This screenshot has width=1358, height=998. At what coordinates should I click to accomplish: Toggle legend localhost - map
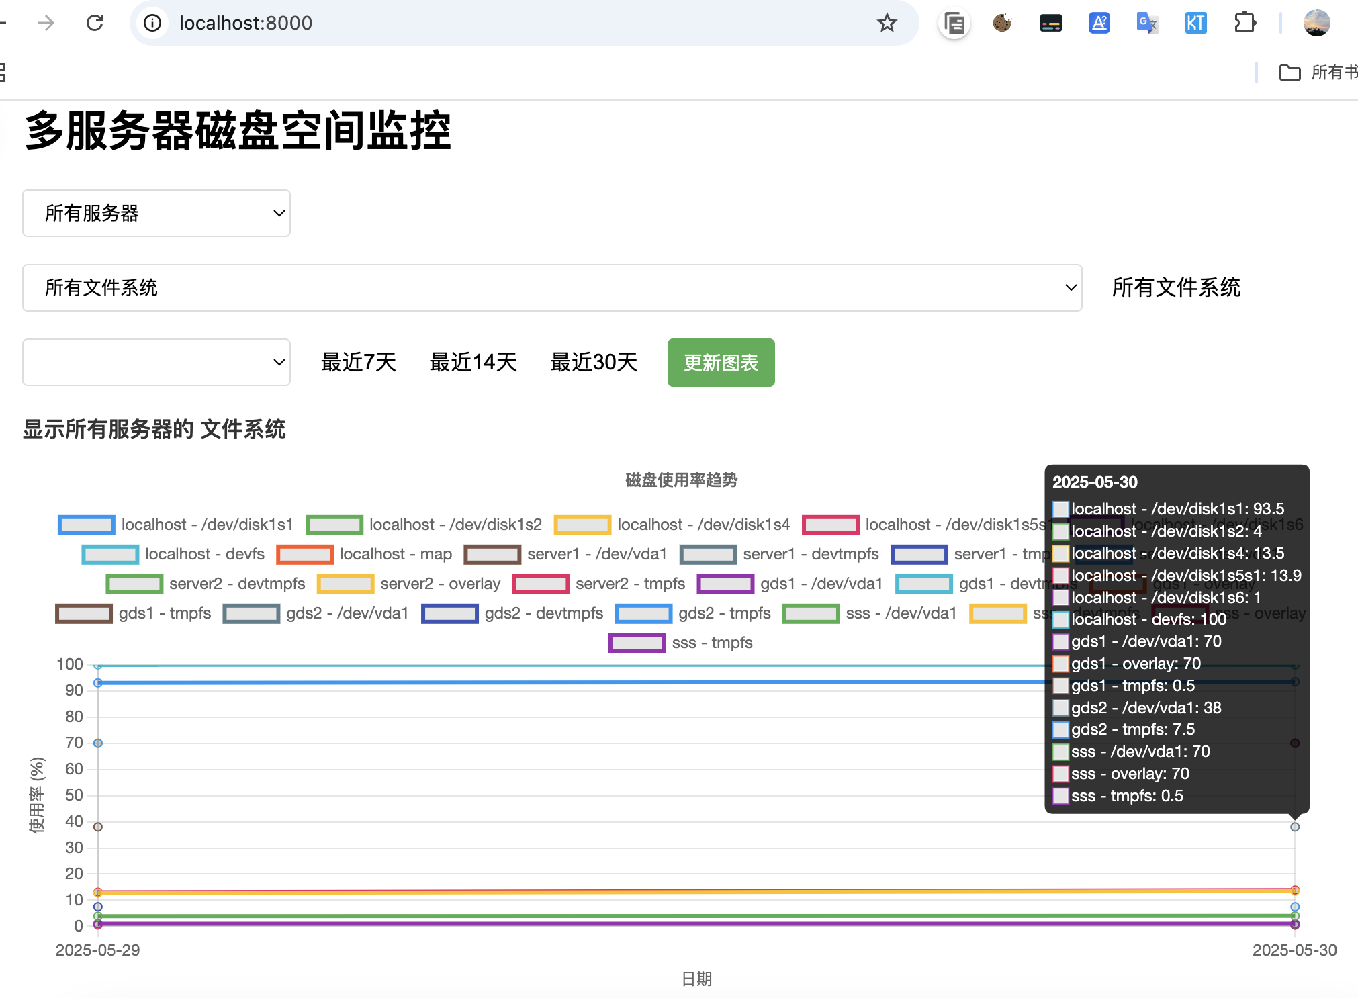click(x=365, y=554)
